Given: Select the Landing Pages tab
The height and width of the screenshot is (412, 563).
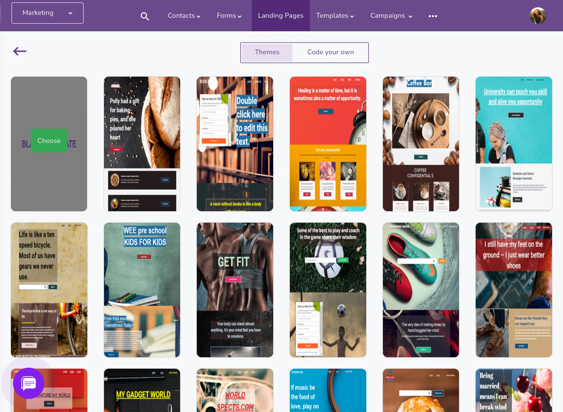Looking at the screenshot, I should tap(281, 16).
